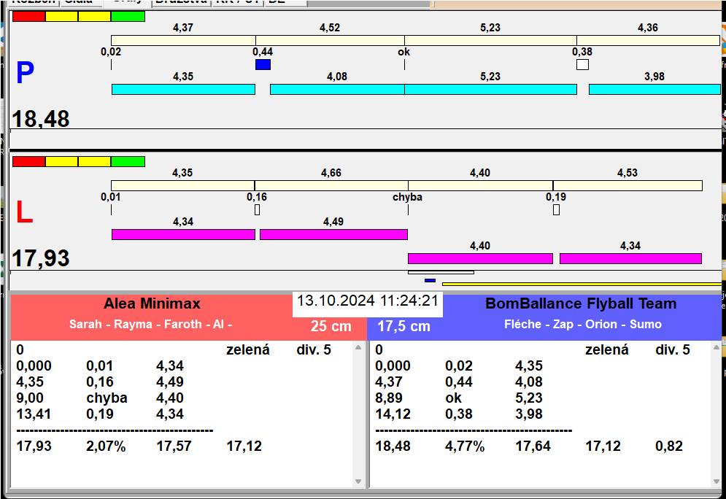Click the 13.10.2024 11:24:21 timestamp
Image resolution: width=726 pixels, height=499 pixels.
[x=367, y=301]
